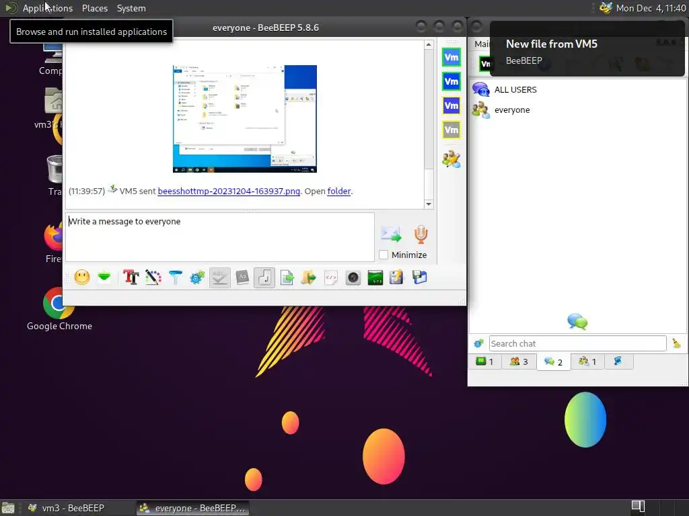Click the broom clear search icon
This screenshot has width=689, height=516.
[x=676, y=343]
